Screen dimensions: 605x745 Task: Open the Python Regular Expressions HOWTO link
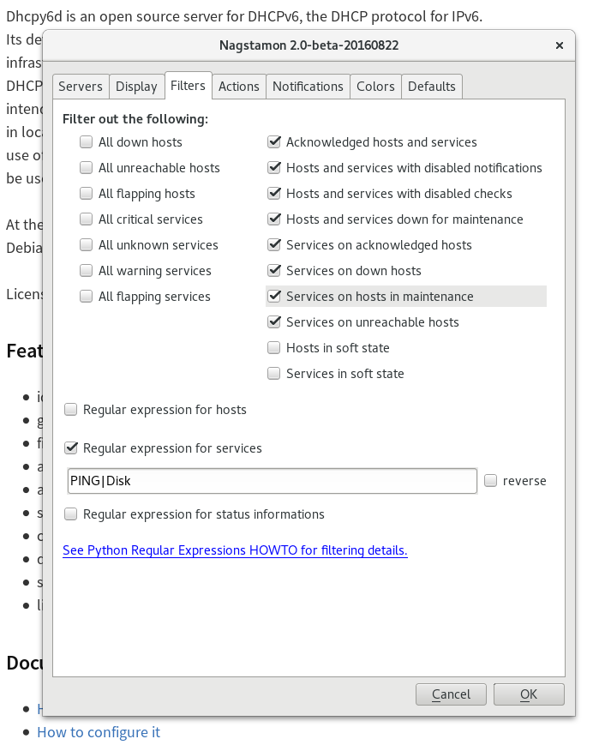pyautogui.click(x=235, y=550)
